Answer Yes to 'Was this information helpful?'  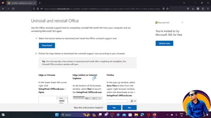point(114,108)
